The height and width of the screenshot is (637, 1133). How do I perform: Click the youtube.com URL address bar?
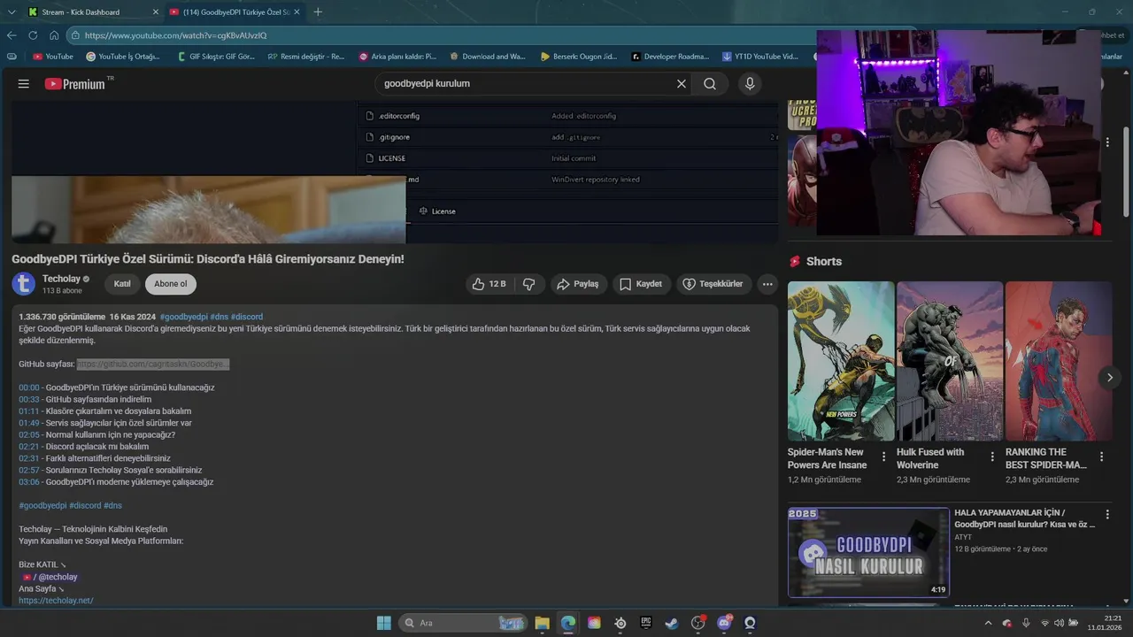pos(443,35)
